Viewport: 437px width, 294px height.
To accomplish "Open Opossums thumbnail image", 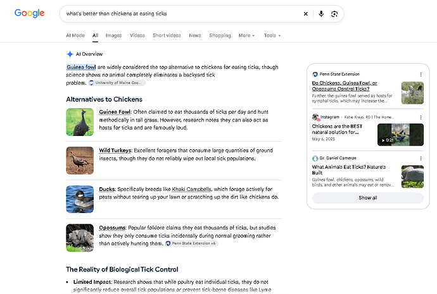I will point(80,238).
